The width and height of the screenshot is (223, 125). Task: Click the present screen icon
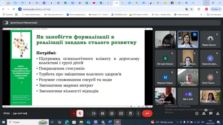pos(121,113)
